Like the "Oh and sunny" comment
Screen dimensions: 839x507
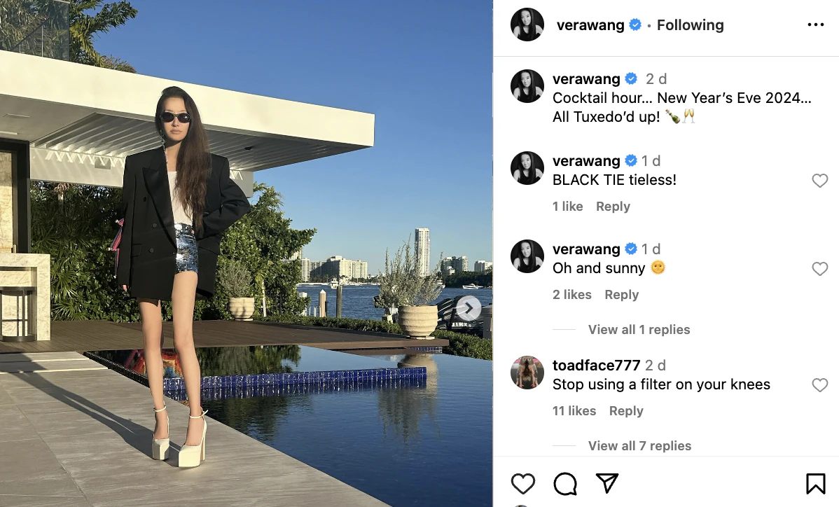(x=819, y=268)
